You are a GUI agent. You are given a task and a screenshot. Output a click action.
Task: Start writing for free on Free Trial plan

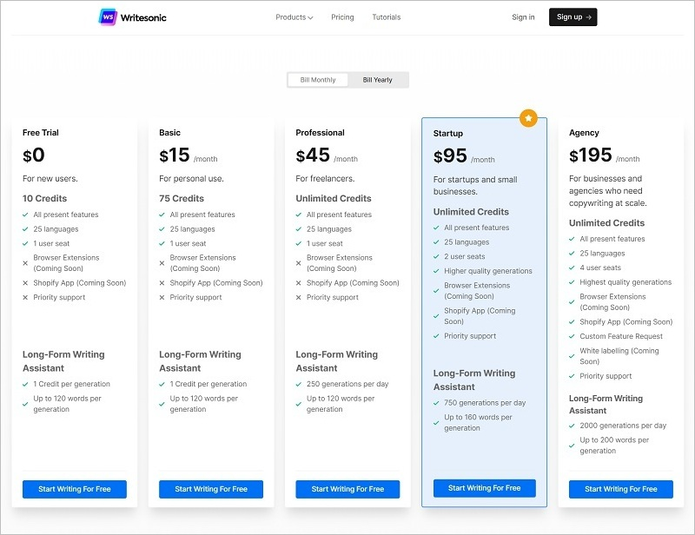click(x=75, y=489)
